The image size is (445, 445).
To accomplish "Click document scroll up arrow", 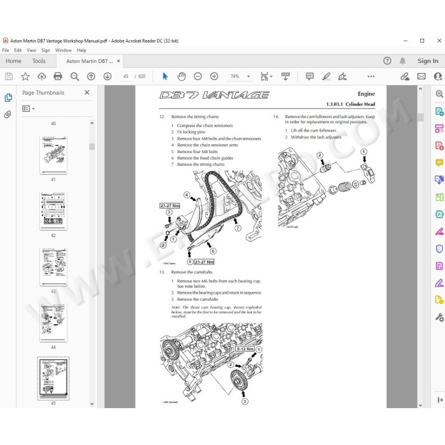I will tap(421, 89).
